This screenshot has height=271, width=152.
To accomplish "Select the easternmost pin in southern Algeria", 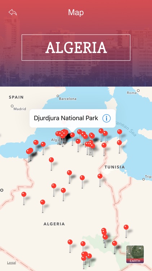I will point(126,227).
